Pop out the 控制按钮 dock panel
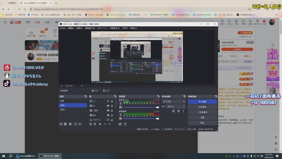 [x=216, y=96]
